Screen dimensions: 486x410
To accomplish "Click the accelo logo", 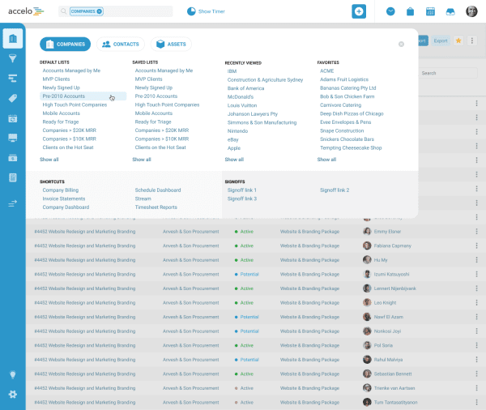I will 26,11.
